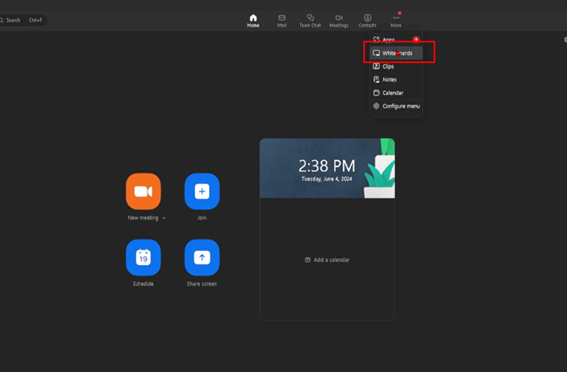The width and height of the screenshot is (567, 372).
Task: Open Notes from the More menu
Action: coord(389,80)
